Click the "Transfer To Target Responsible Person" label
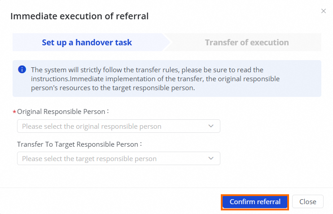 (x=79, y=144)
